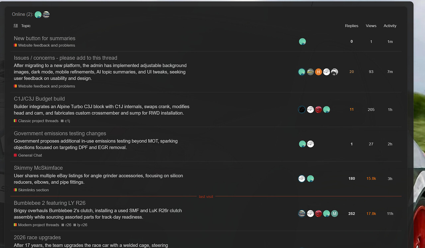Image resolution: width=425 pixels, height=248 pixels.
Task: Click the striped avatar in Online users
Action: [46, 15]
